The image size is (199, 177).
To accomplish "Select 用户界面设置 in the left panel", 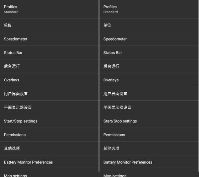I will tap(49, 94).
